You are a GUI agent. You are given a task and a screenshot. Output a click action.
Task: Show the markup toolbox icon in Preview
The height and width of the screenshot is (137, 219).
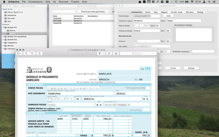(116, 53)
